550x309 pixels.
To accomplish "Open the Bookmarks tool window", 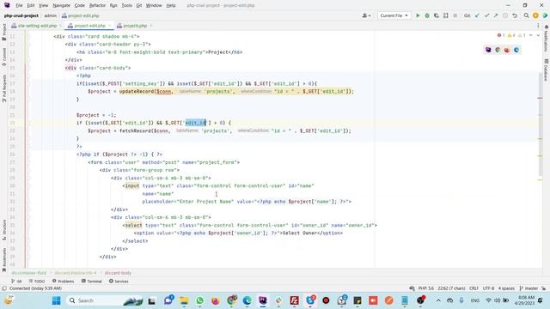I will pyautogui.click(x=3, y=259).
